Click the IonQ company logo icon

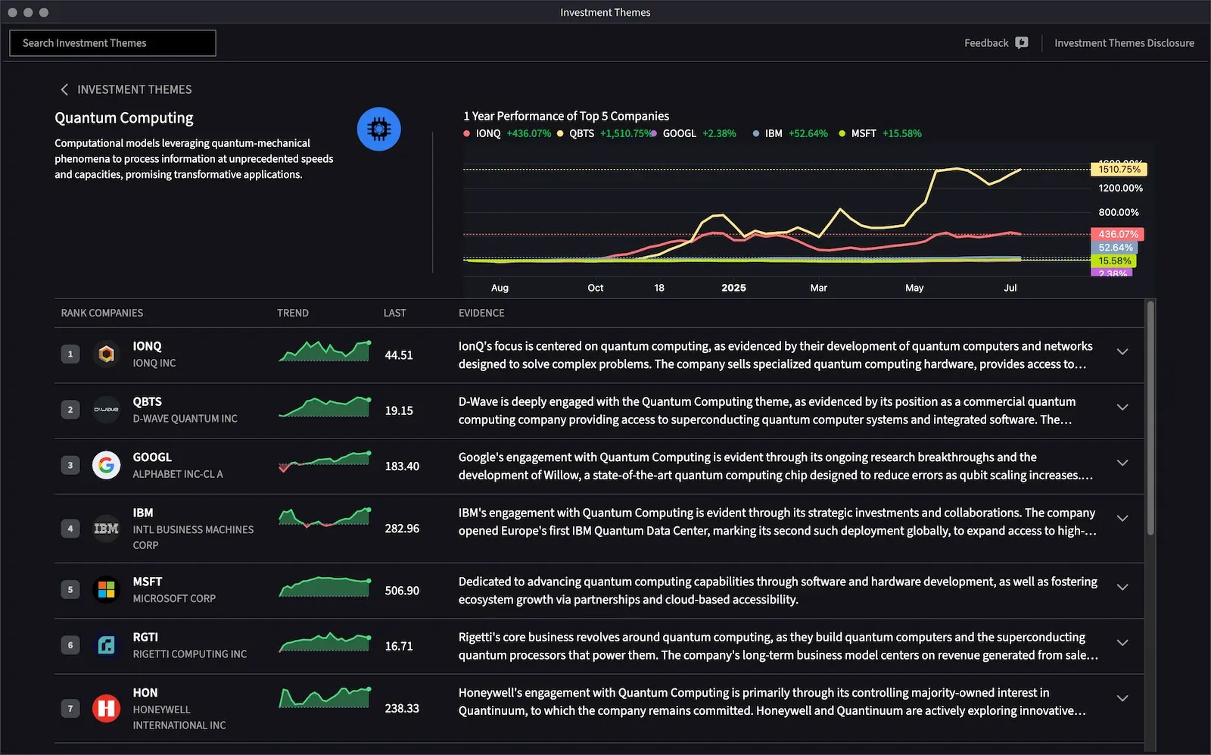pyautogui.click(x=107, y=354)
